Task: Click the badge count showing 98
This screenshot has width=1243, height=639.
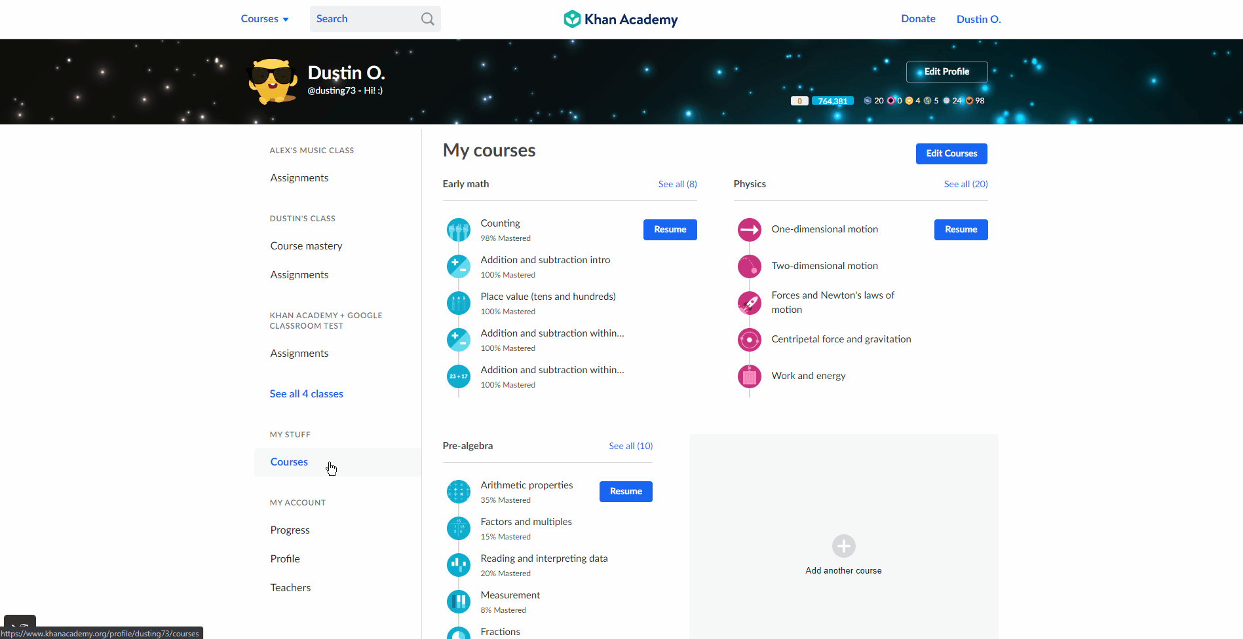Action: tap(975, 101)
